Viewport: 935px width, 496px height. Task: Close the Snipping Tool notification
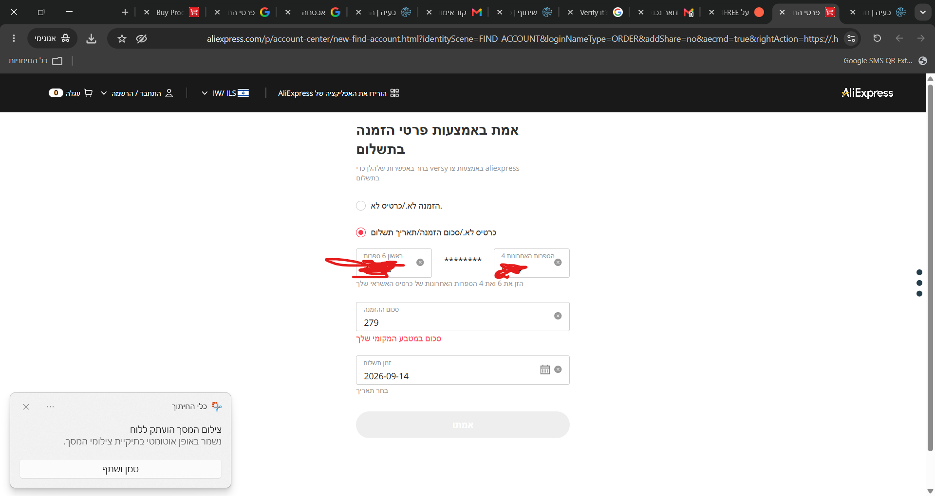26,407
